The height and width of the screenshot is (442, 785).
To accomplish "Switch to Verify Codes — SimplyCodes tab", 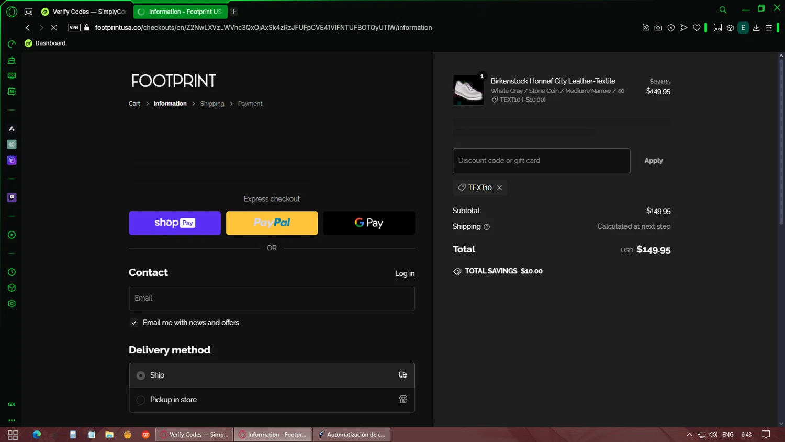I will [85, 12].
